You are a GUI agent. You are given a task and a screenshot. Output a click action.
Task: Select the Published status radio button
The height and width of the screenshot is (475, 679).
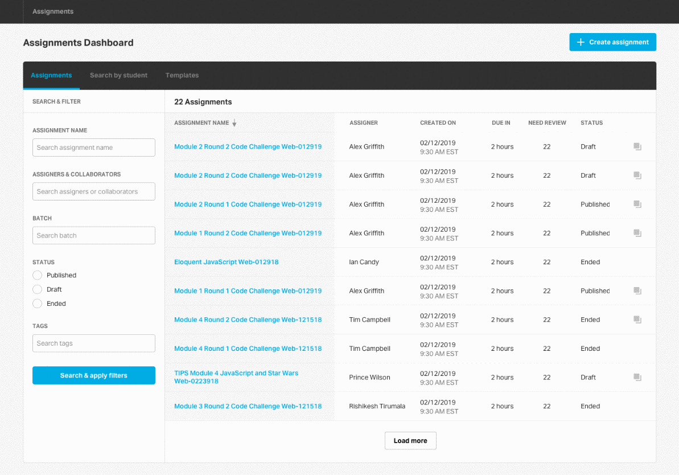[x=38, y=276]
